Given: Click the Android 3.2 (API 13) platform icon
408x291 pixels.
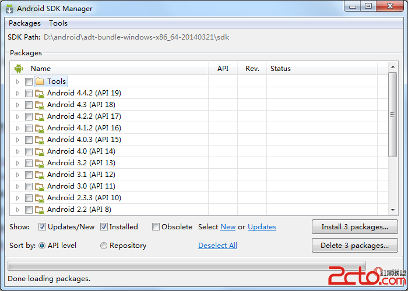Looking at the screenshot, I should [x=40, y=163].
